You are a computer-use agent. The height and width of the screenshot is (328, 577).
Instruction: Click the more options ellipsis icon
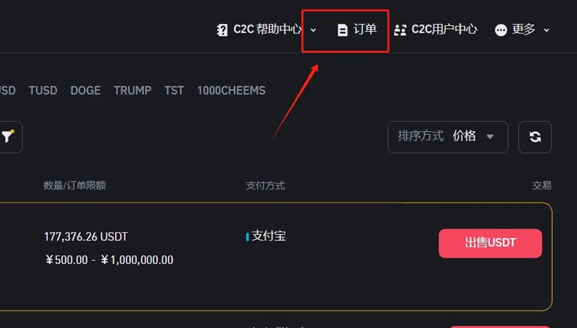tap(501, 30)
